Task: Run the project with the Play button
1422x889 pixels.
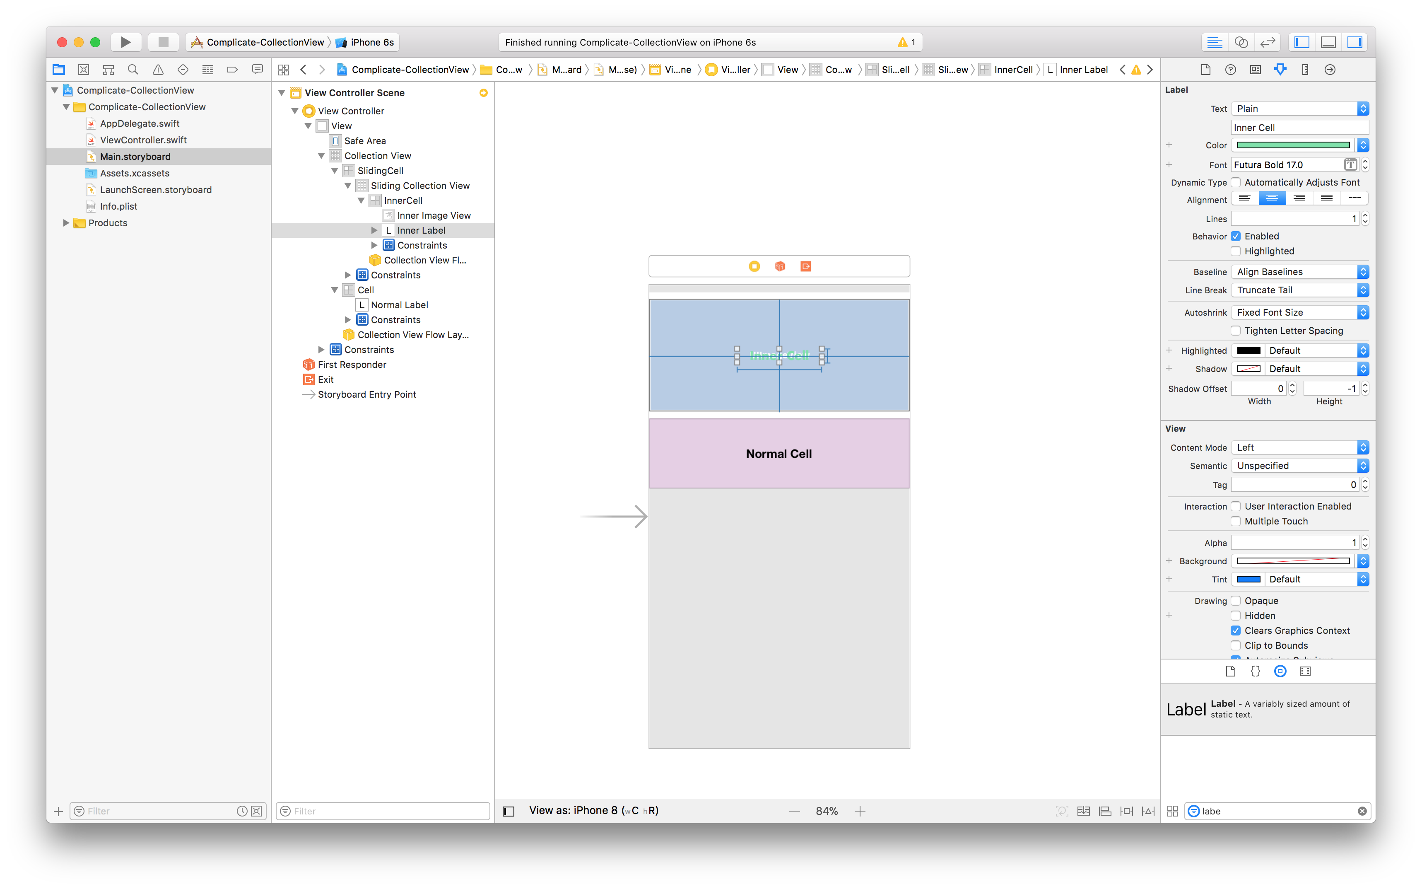Action: click(126, 42)
